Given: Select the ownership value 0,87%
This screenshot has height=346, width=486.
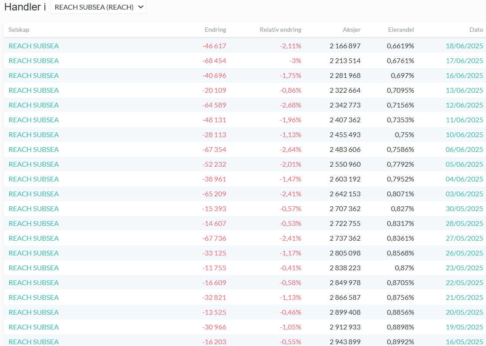Looking at the screenshot, I should (x=405, y=268).
